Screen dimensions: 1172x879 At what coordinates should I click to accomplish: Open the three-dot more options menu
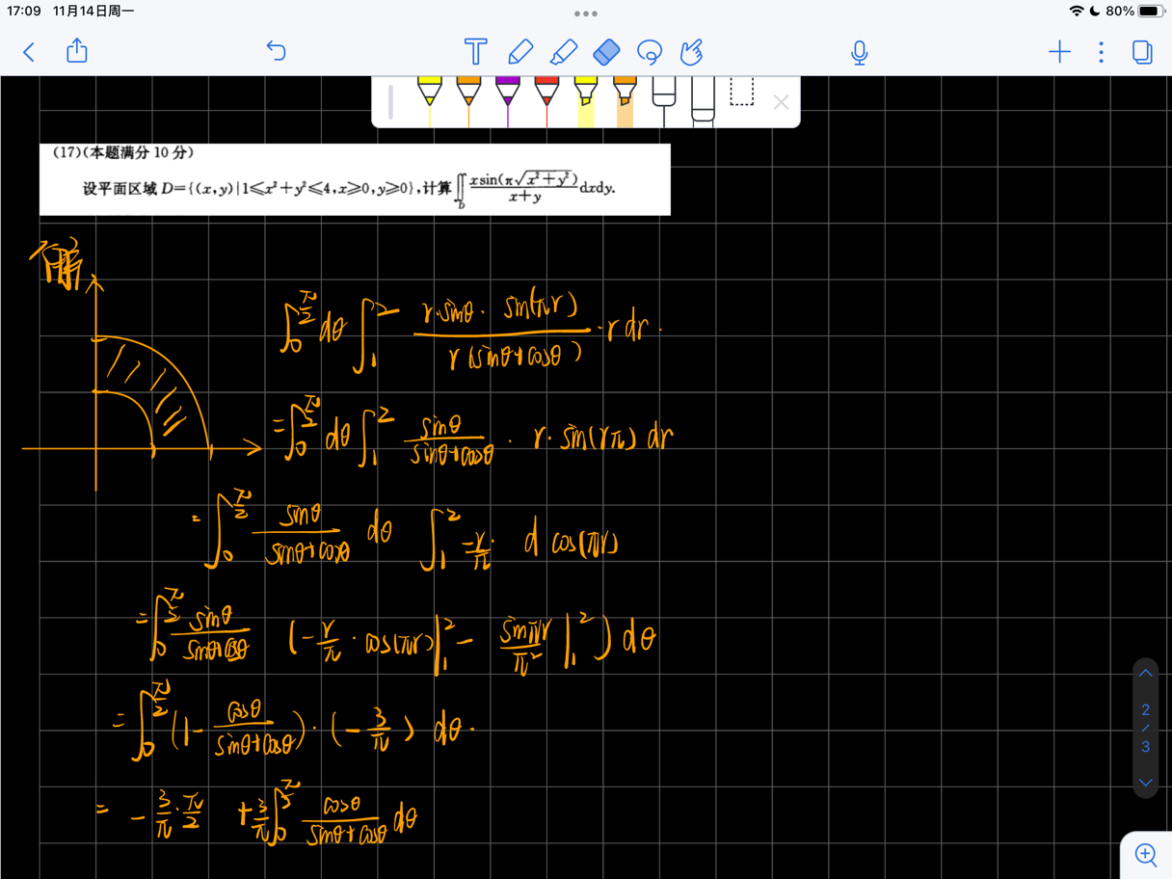[1102, 51]
